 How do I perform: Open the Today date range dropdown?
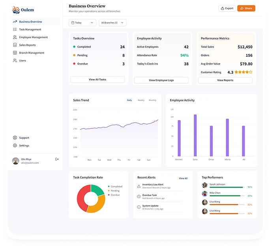82,23
